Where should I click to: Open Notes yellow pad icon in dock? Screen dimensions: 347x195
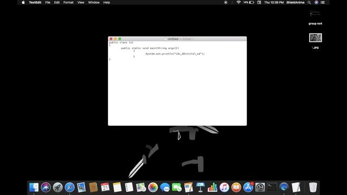point(117,187)
